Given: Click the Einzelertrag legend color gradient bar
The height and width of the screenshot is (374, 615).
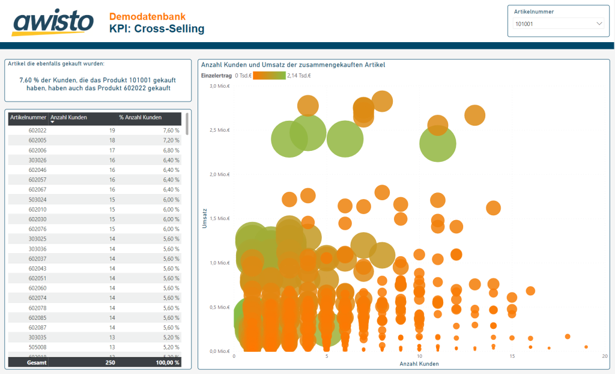Looking at the screenshot, I should coord(269,76).
